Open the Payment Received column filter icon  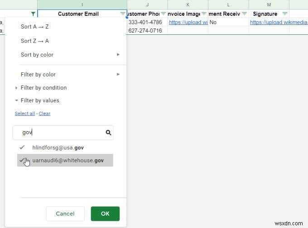click(244, 14)
